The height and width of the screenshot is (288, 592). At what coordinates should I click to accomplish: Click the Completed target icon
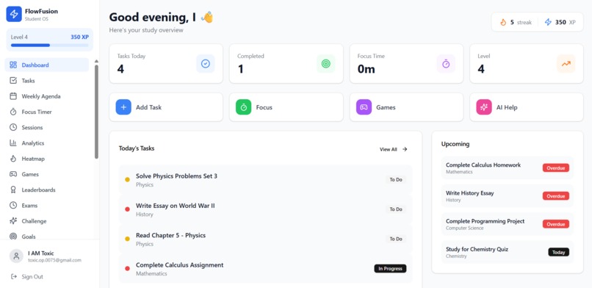326,64
